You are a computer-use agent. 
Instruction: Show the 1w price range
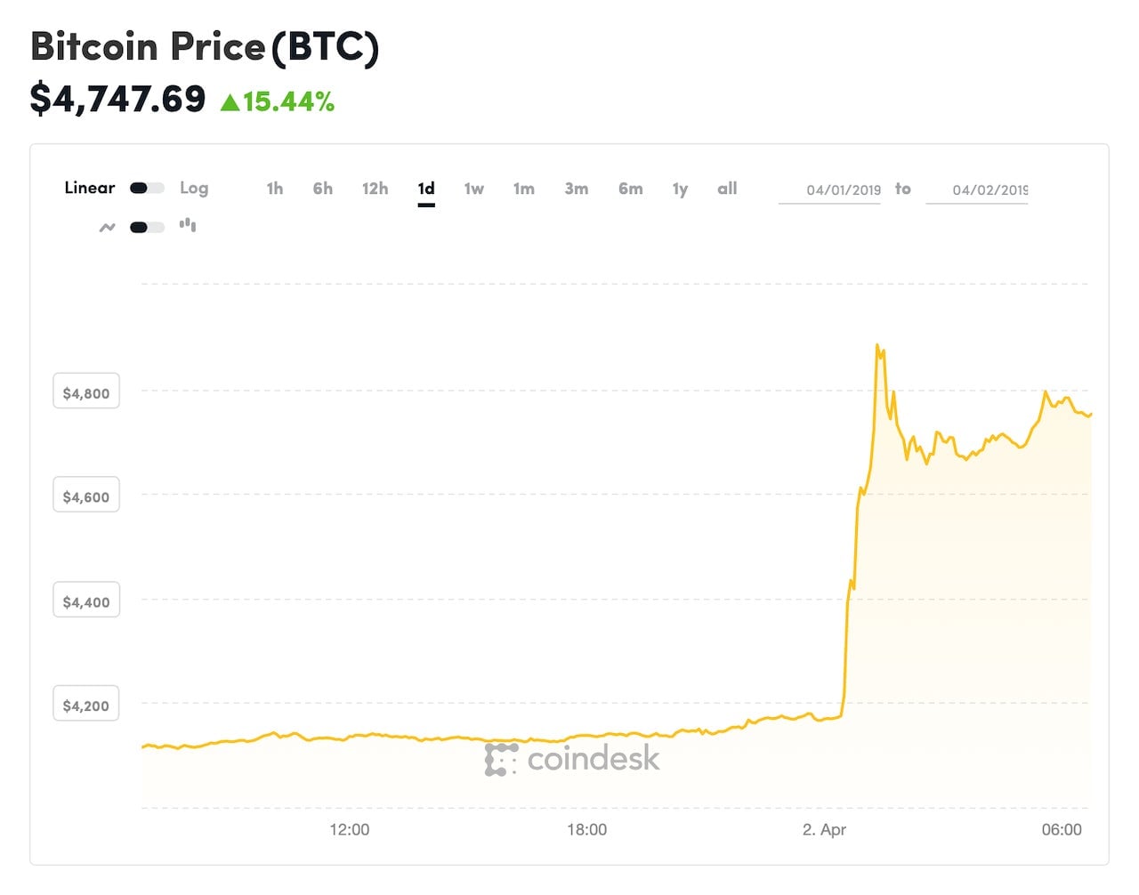(473, 189)
